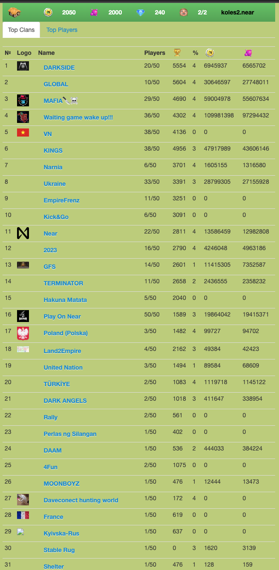Open the Daveconect hunting world clan
The image size is (279, 570).
81,500
